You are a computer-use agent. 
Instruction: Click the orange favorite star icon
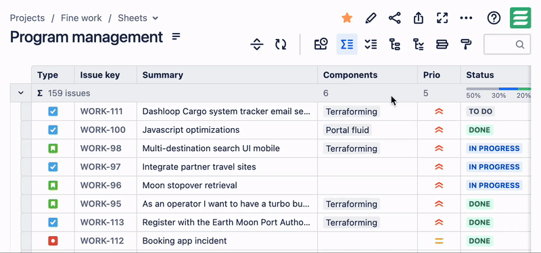pos(347,18)
